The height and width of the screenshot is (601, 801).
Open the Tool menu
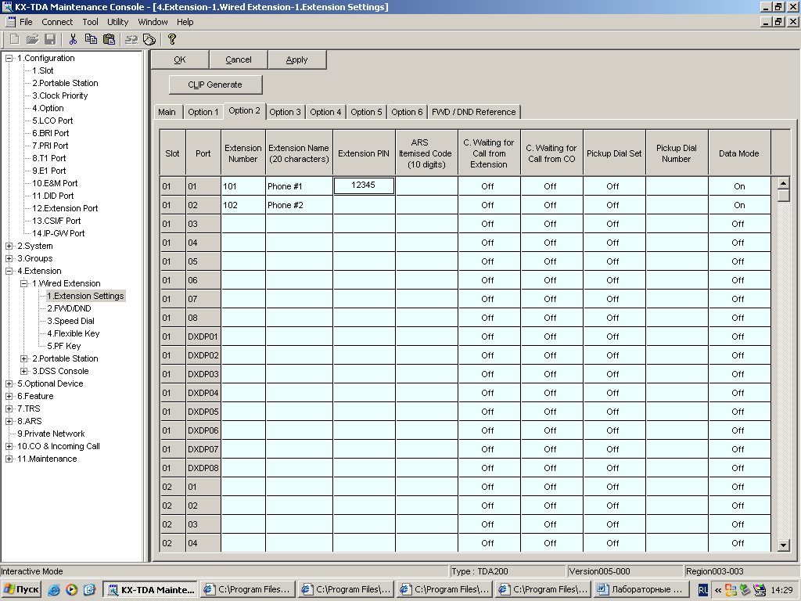pos(90,22)
